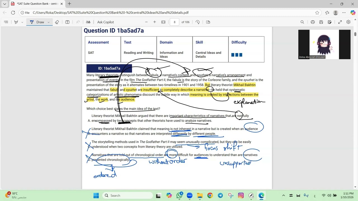The width and height of the screenshot is (358, 201).
Task: Fit page to width
Action: pyautogui.click(x=163, y=22)
